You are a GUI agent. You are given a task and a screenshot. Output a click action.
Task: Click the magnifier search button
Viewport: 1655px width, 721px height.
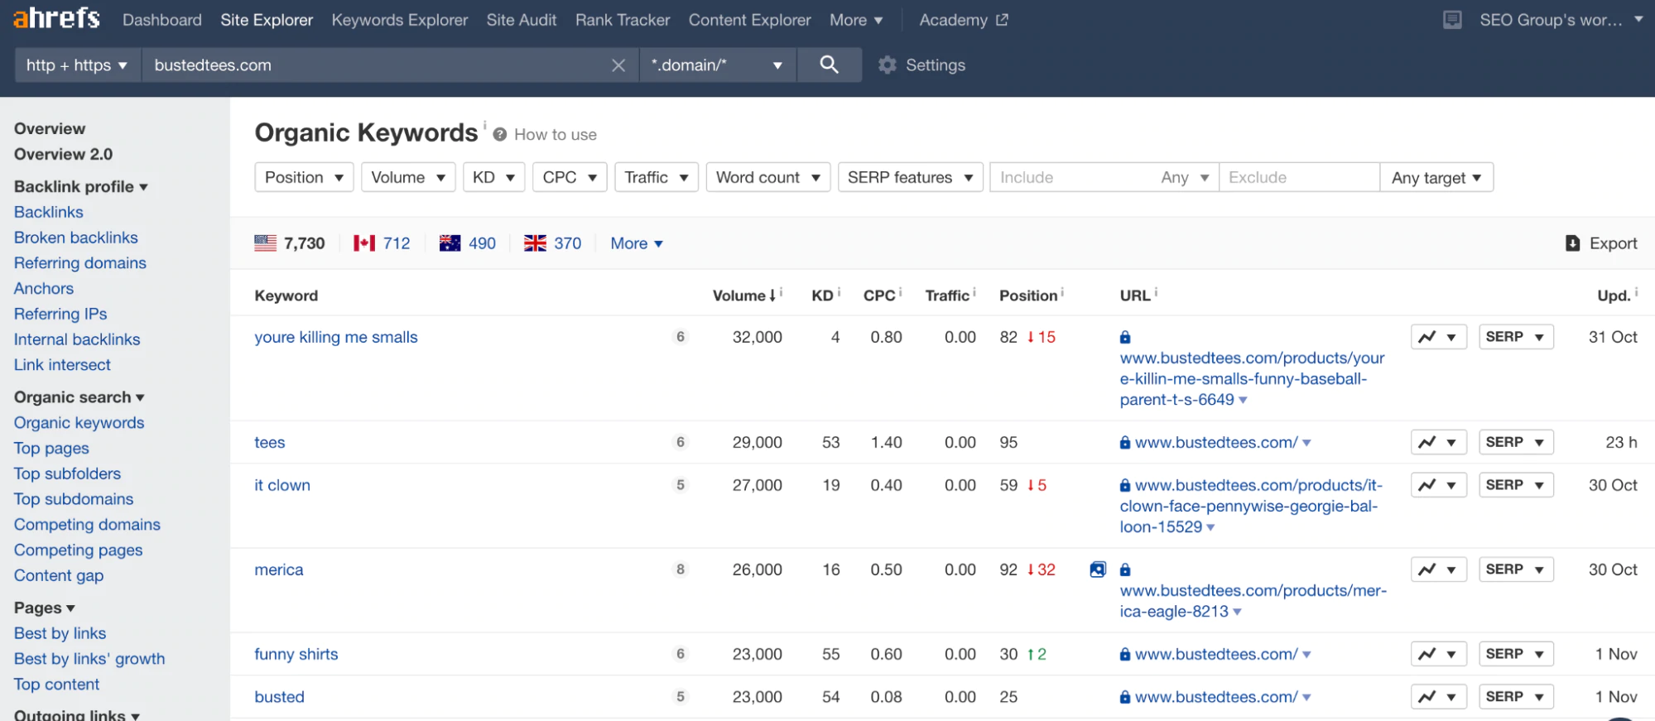[829, 65]
